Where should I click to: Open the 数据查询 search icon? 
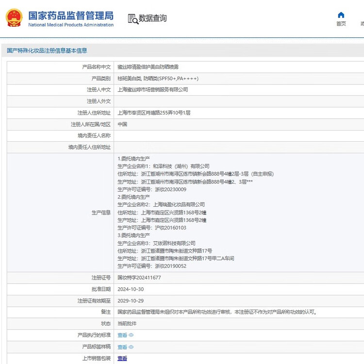click(x=132, y=18)
